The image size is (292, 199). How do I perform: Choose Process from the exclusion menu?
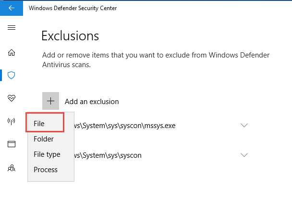coord(46,170)
